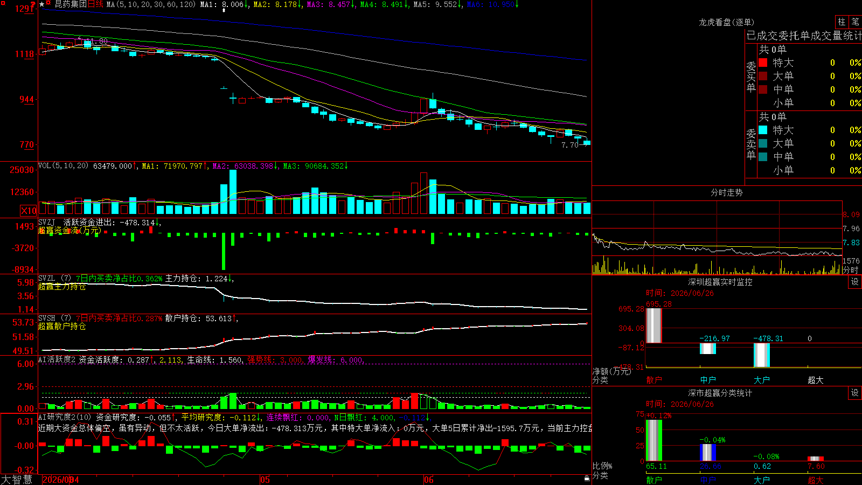862x485 pixels.
Task: Click the 龙虎看盘(逐单) panel title
Action: 727,22
